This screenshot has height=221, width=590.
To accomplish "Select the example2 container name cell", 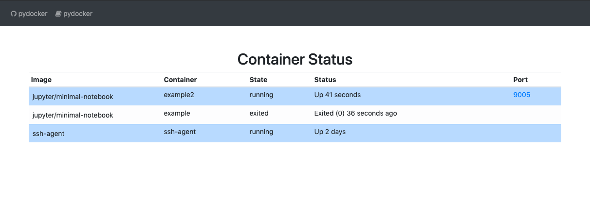I will [179, 95].
